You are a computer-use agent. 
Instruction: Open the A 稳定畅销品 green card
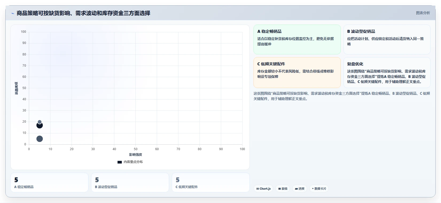click(x=297, y=39)
